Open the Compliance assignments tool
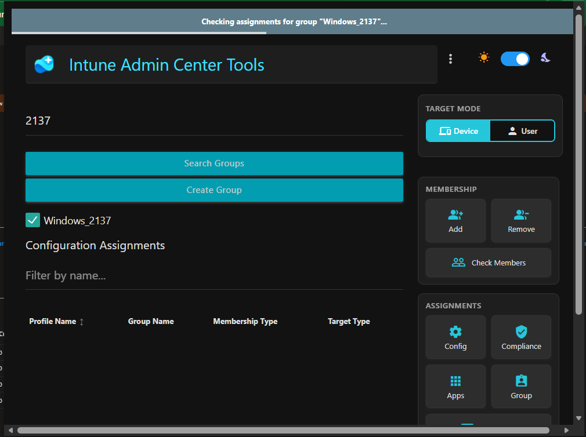586x437 pixels. click(520, 337)
